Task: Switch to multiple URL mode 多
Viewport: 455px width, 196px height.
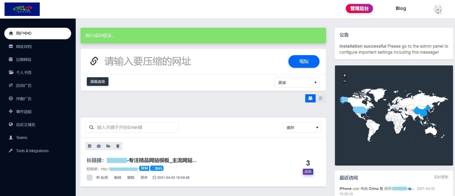Action: click(x=321, y=98)
